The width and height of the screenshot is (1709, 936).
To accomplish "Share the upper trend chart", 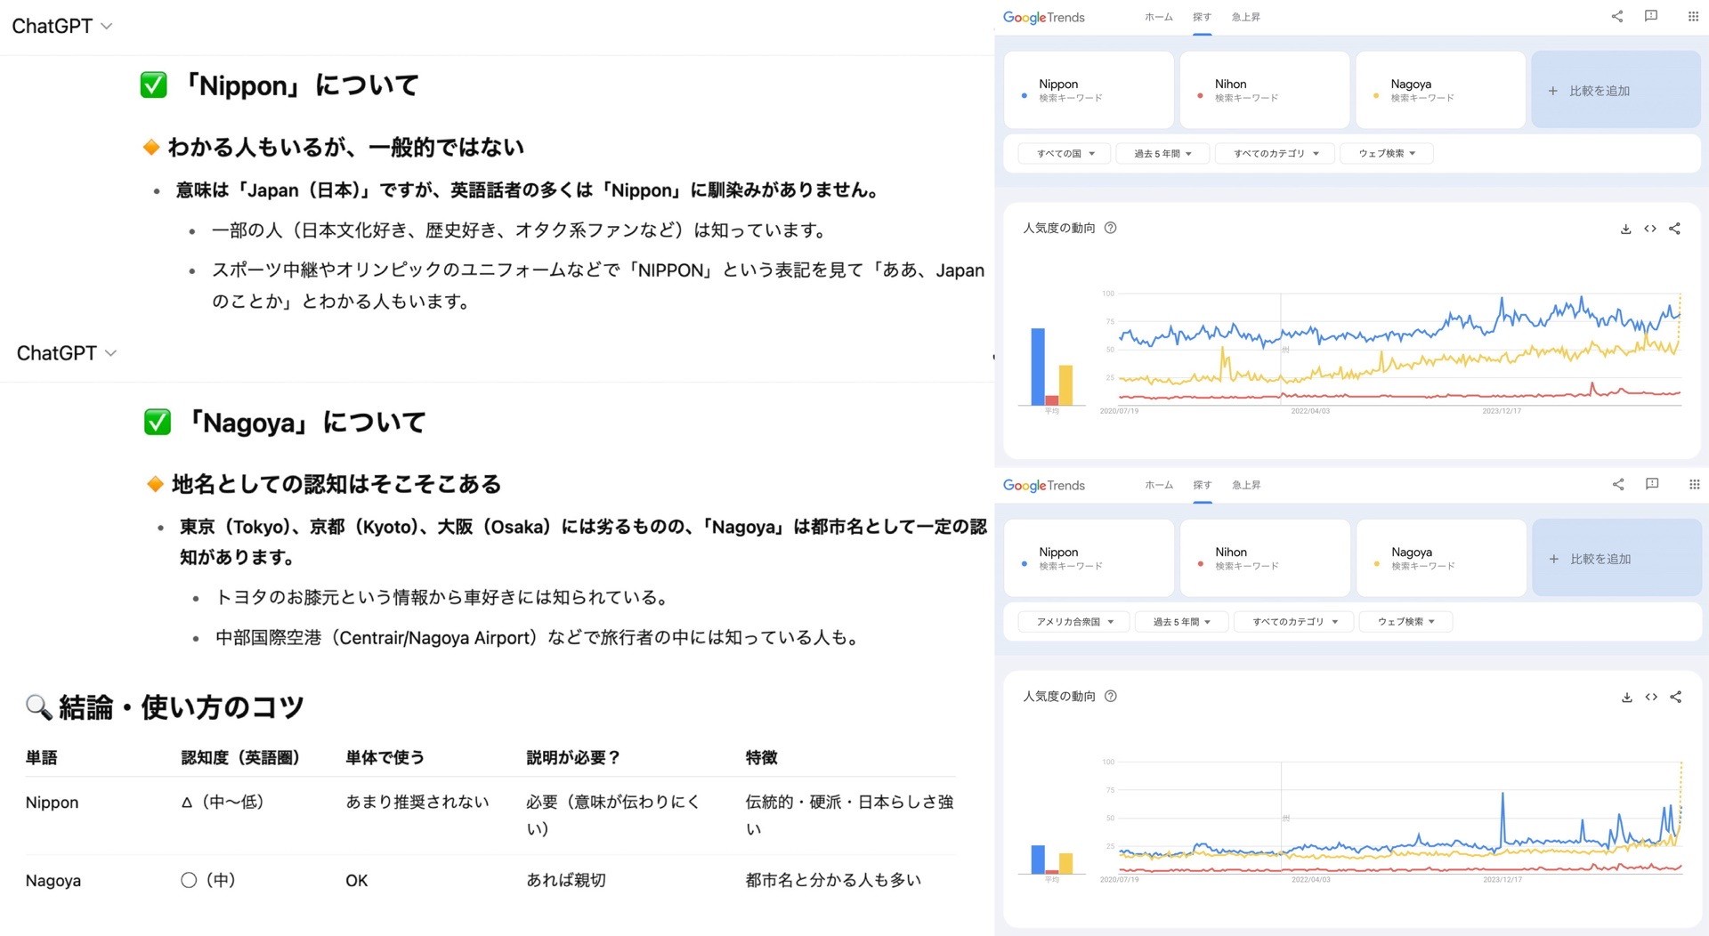I will pyautogui.click(x=1674, y=229).
